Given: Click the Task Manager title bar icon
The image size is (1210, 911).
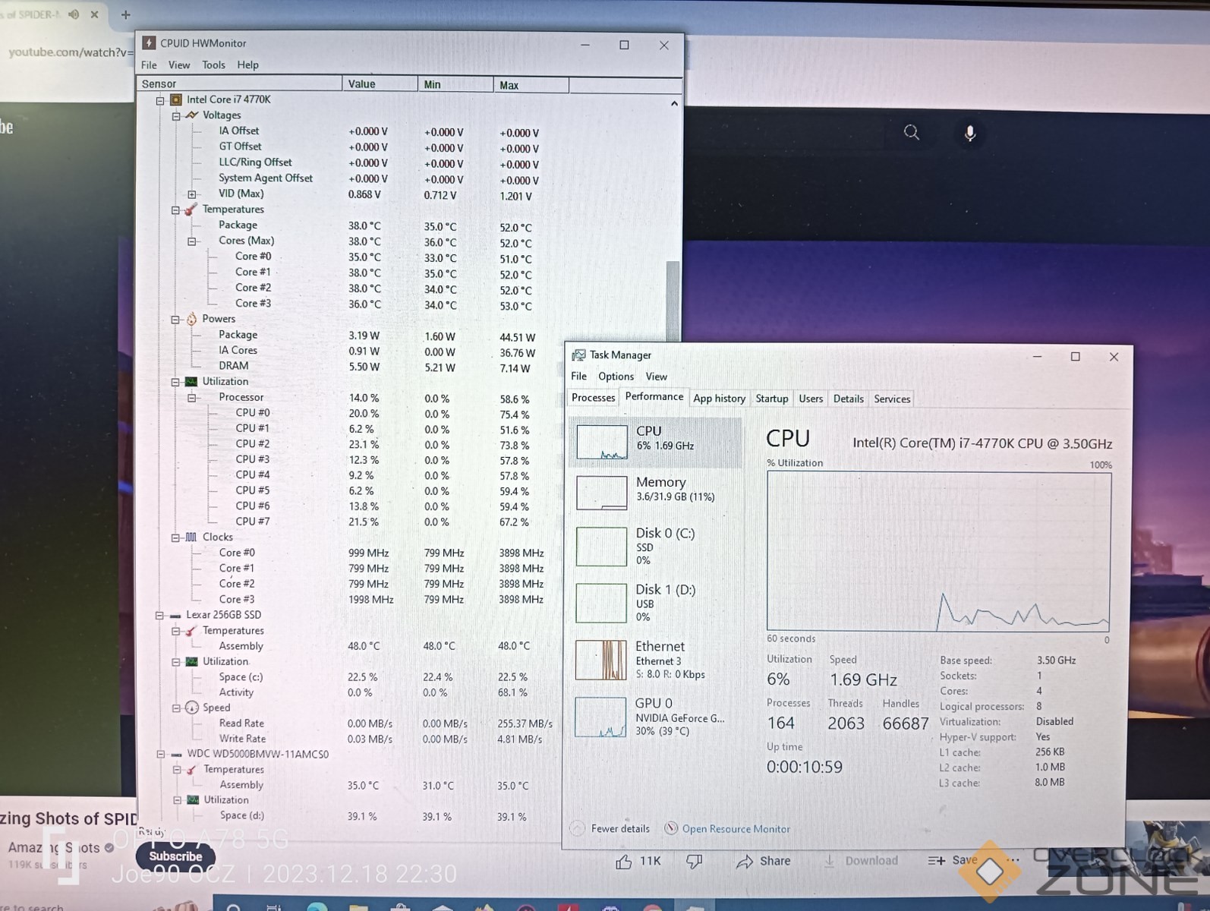Looking at the screenshot, I should 578,355.
